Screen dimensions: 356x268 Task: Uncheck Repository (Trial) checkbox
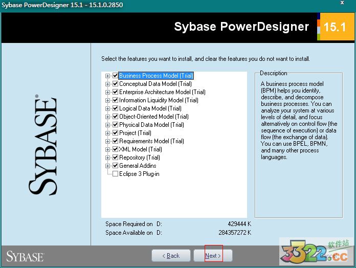click(x=115, y=157)
